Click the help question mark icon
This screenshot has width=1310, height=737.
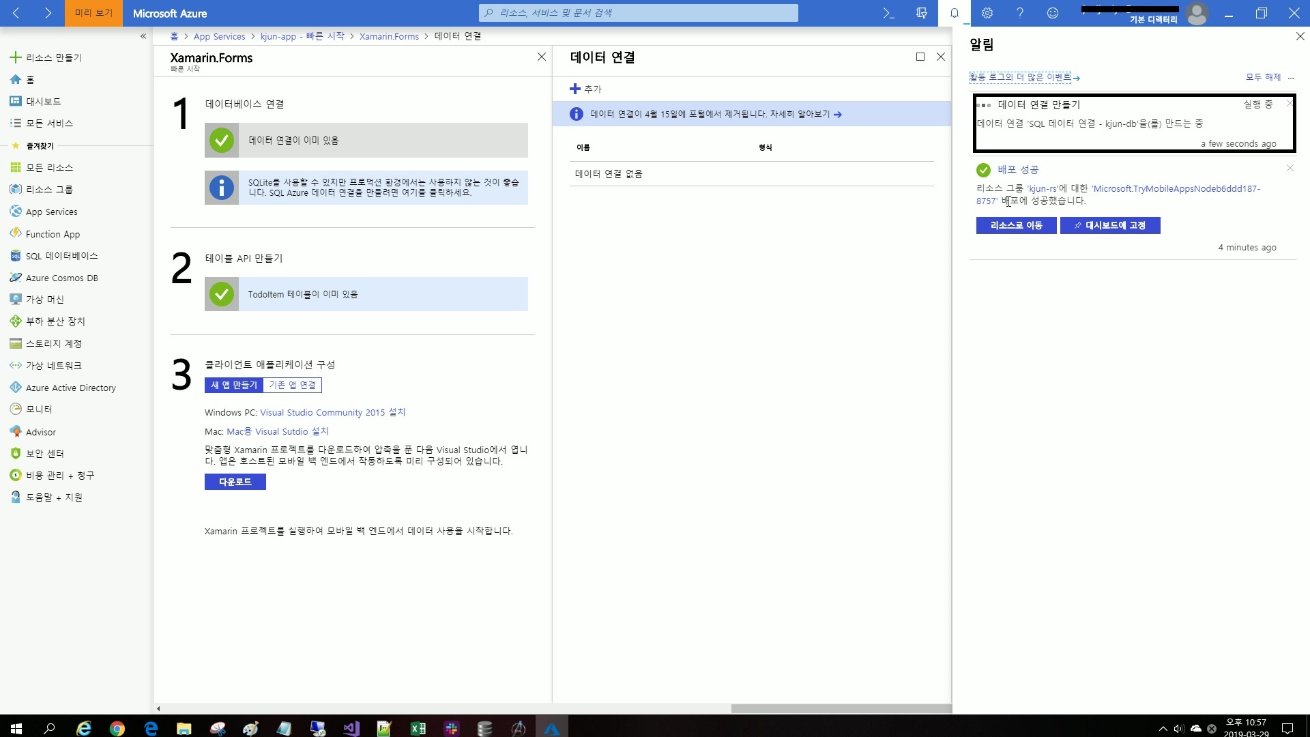1020,13
